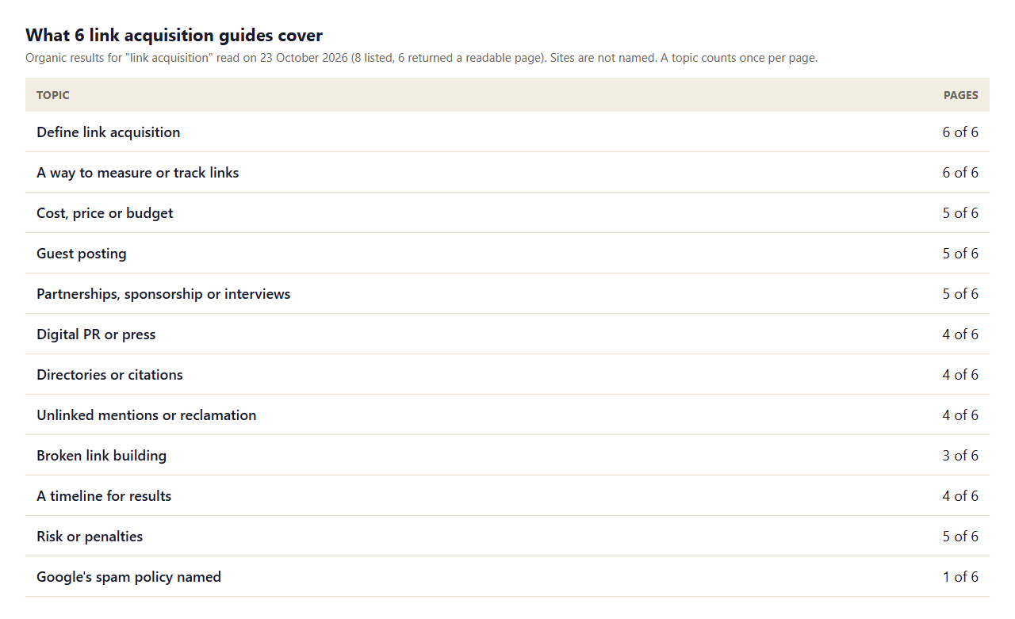Click the "1 of 6" value for Google's spam policy

tap(960, 577)
